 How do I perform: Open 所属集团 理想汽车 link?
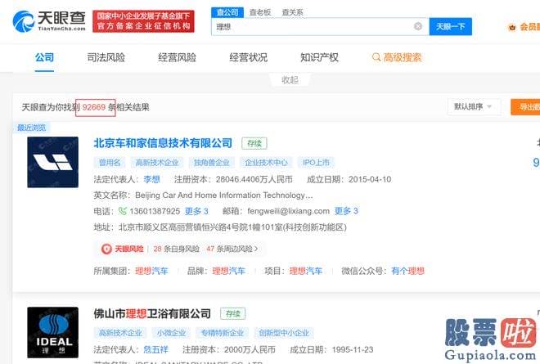click(x=151, y=271)
